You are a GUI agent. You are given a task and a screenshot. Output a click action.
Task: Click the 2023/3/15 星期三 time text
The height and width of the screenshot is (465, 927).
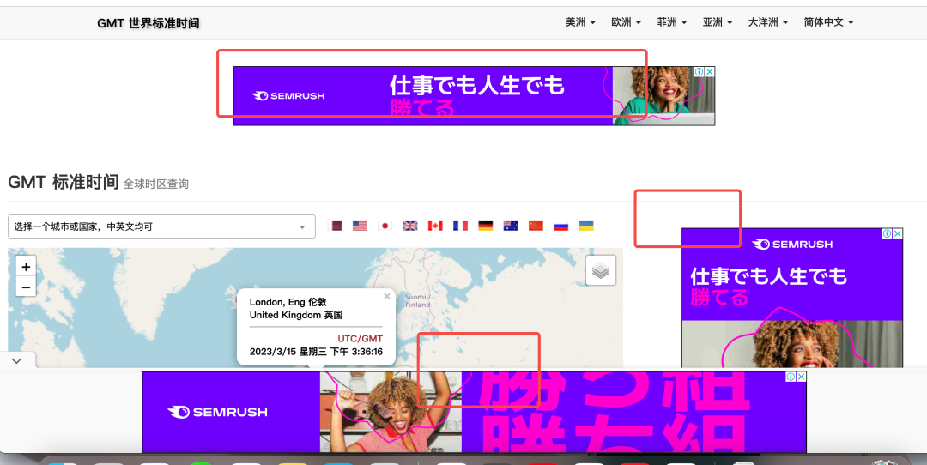click(316, 352)
